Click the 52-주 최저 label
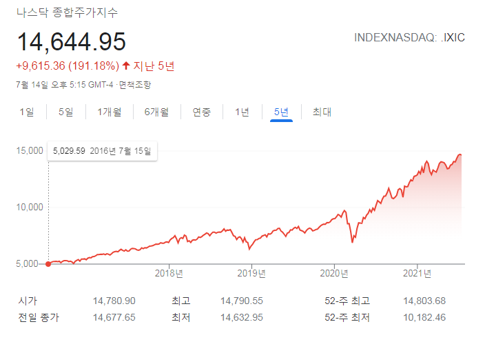 tap(347, 318)
